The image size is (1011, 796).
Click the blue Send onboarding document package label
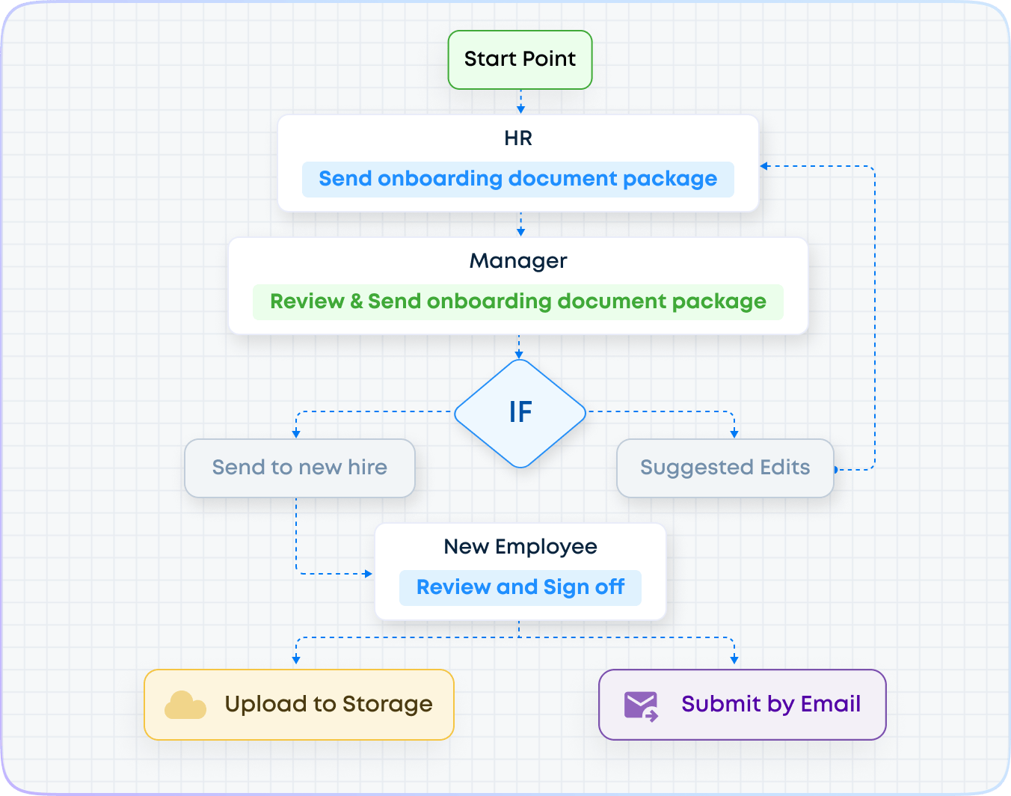tap(517, 179)
